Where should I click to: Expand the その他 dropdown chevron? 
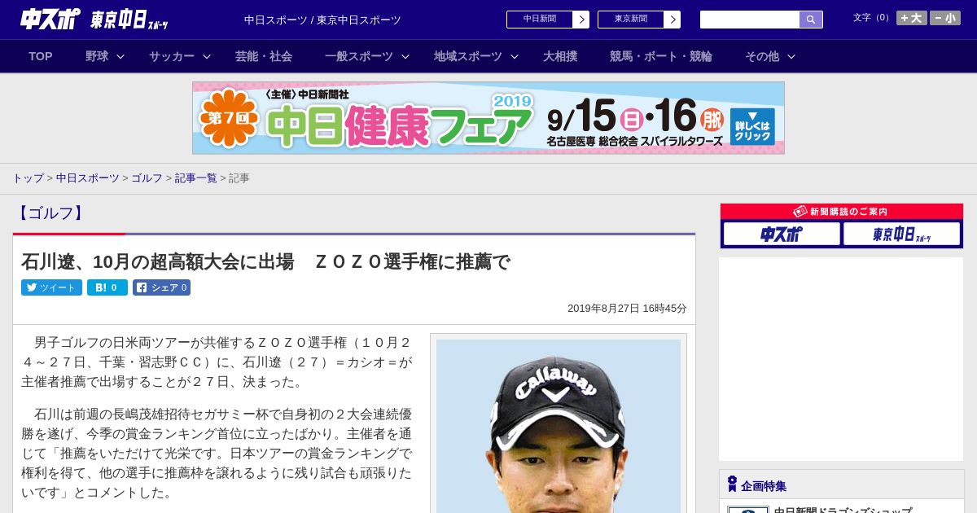[791, 56]
